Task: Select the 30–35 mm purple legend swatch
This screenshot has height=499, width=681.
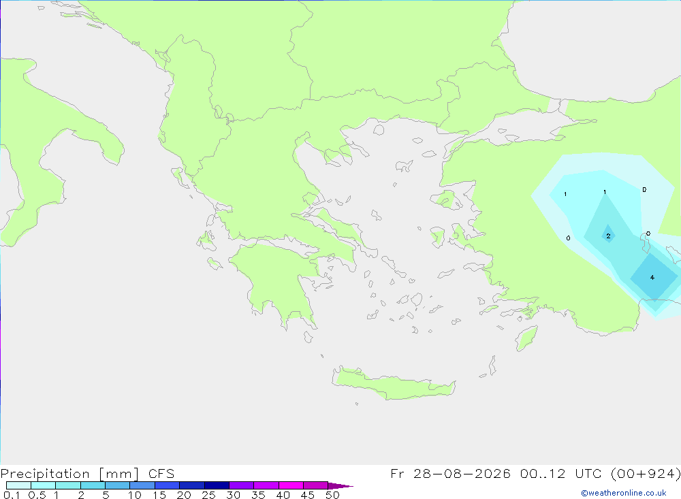Action: pos(242,485)
